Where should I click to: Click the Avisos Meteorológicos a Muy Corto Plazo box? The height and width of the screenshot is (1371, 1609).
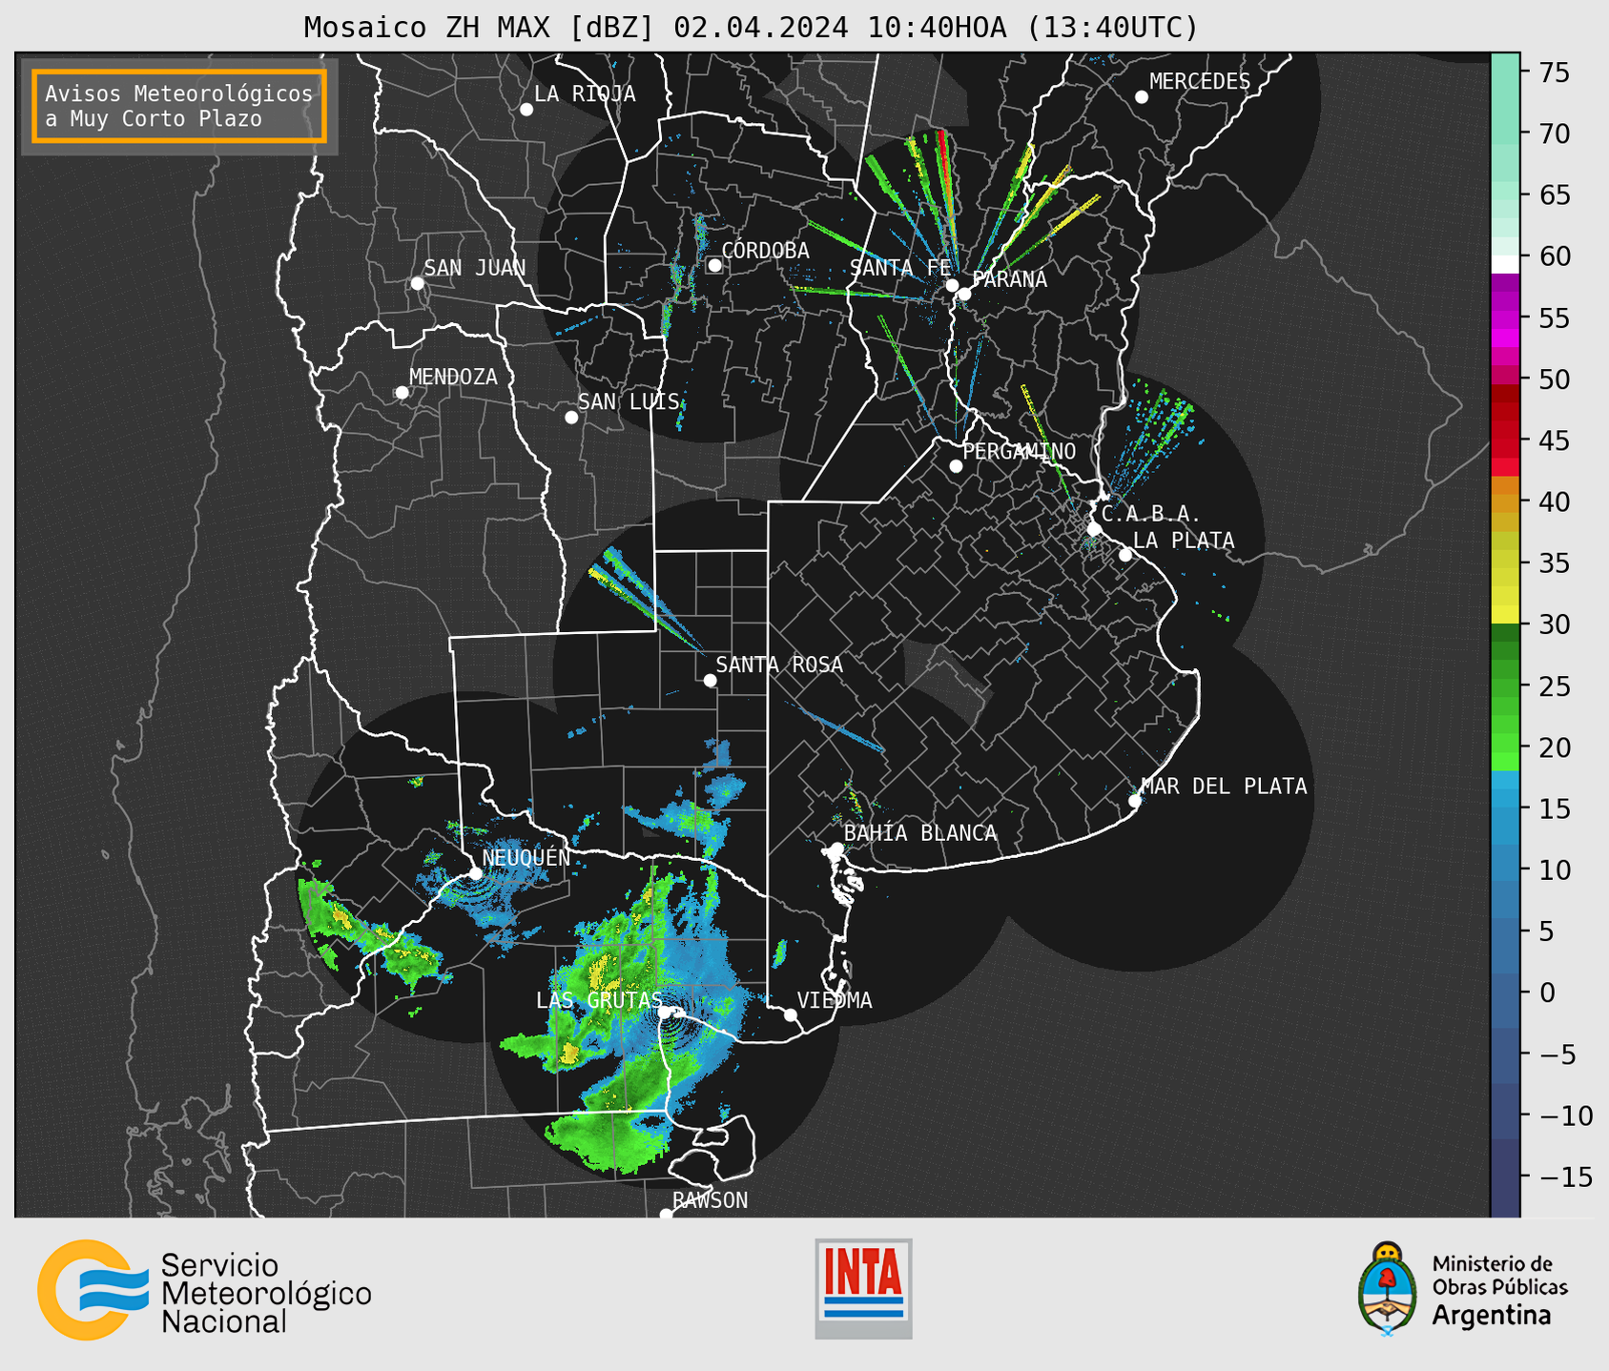click(179, 106)
